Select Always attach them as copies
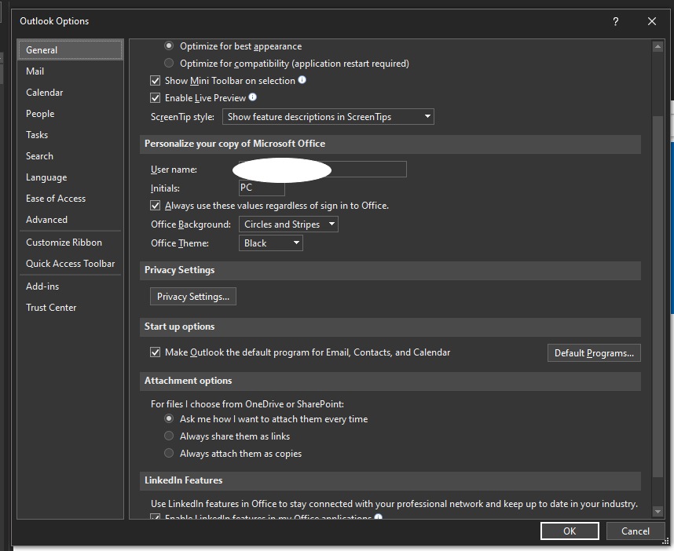 pyautogui.click(x=169, y=453)
